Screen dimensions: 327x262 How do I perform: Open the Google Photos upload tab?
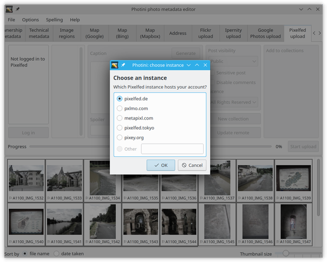tap(266, 33)
